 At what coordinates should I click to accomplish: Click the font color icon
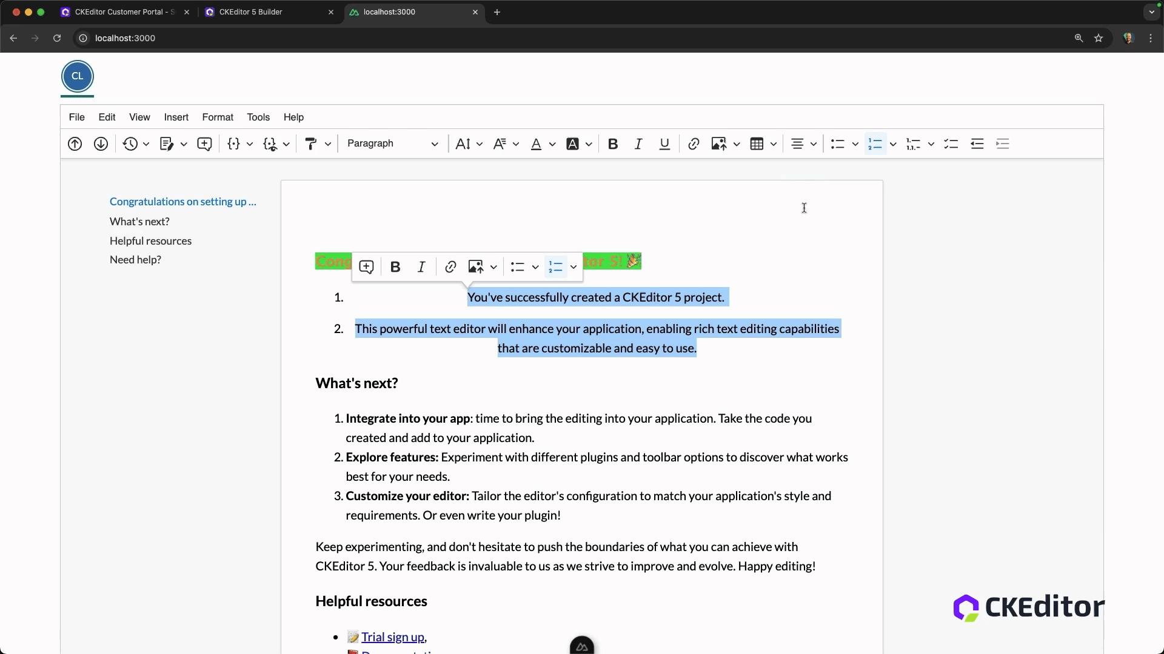(x=536, y=144)
